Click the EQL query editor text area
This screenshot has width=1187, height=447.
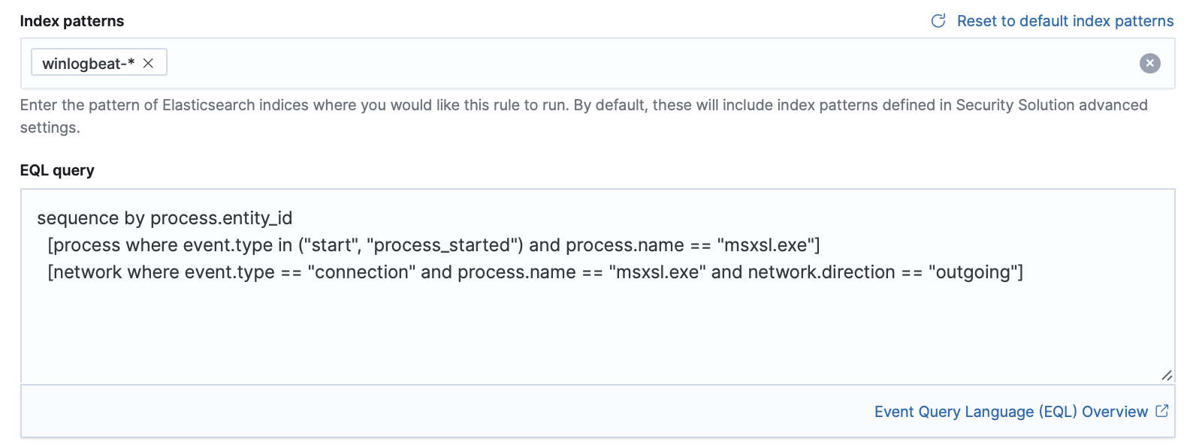[x=526, y=322]
